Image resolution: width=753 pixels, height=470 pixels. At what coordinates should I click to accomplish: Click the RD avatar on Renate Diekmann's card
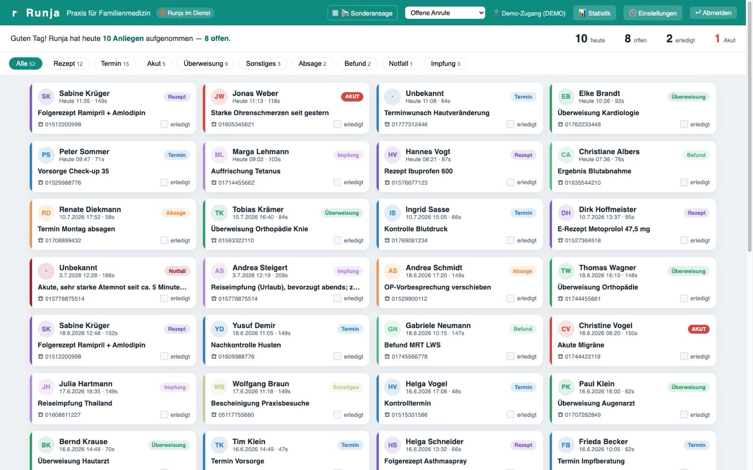tap(46, 213)
